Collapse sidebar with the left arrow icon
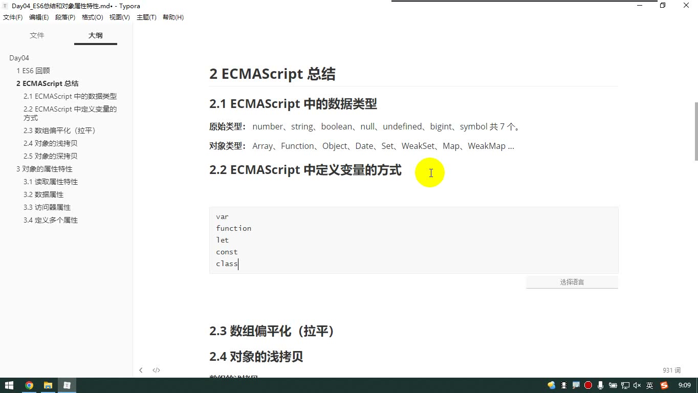 [x=141, y=370]
